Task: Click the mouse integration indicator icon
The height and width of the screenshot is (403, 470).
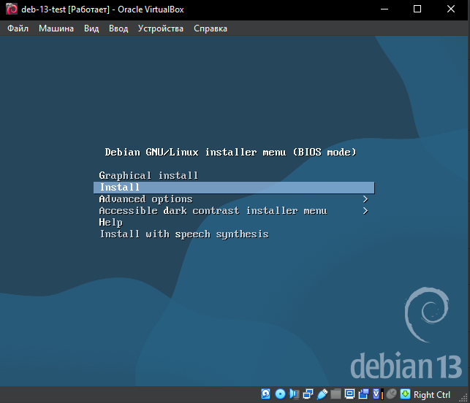Action: [391, 394]
